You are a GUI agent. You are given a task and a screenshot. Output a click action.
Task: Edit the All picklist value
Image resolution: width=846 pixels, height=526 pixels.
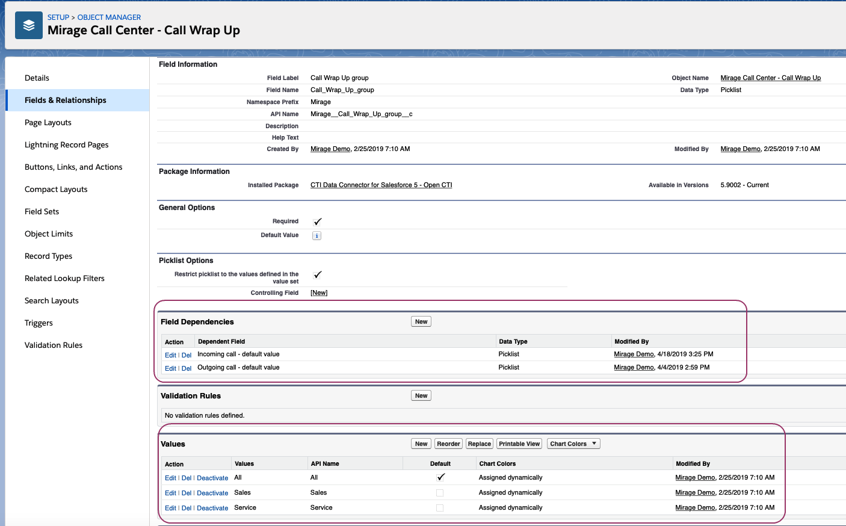(x=170, y=478)
